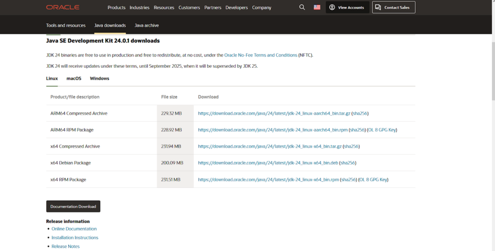The height and width of the screenshot is (251, 495).
Task: Click the x64 Debian Package description cell
Action: click(102, 163)
